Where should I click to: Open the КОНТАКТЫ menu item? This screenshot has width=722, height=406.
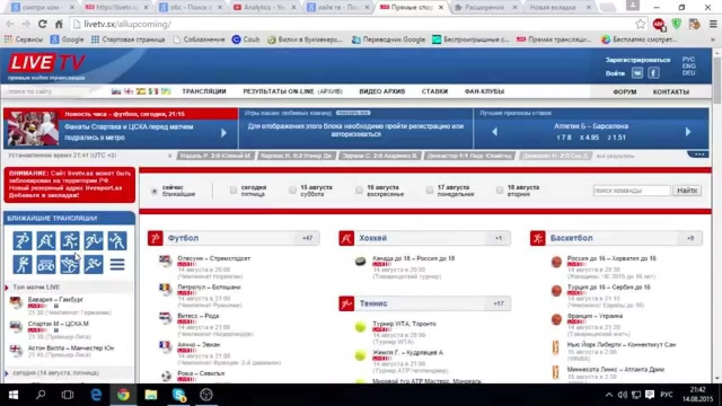[x=671, y=92]
